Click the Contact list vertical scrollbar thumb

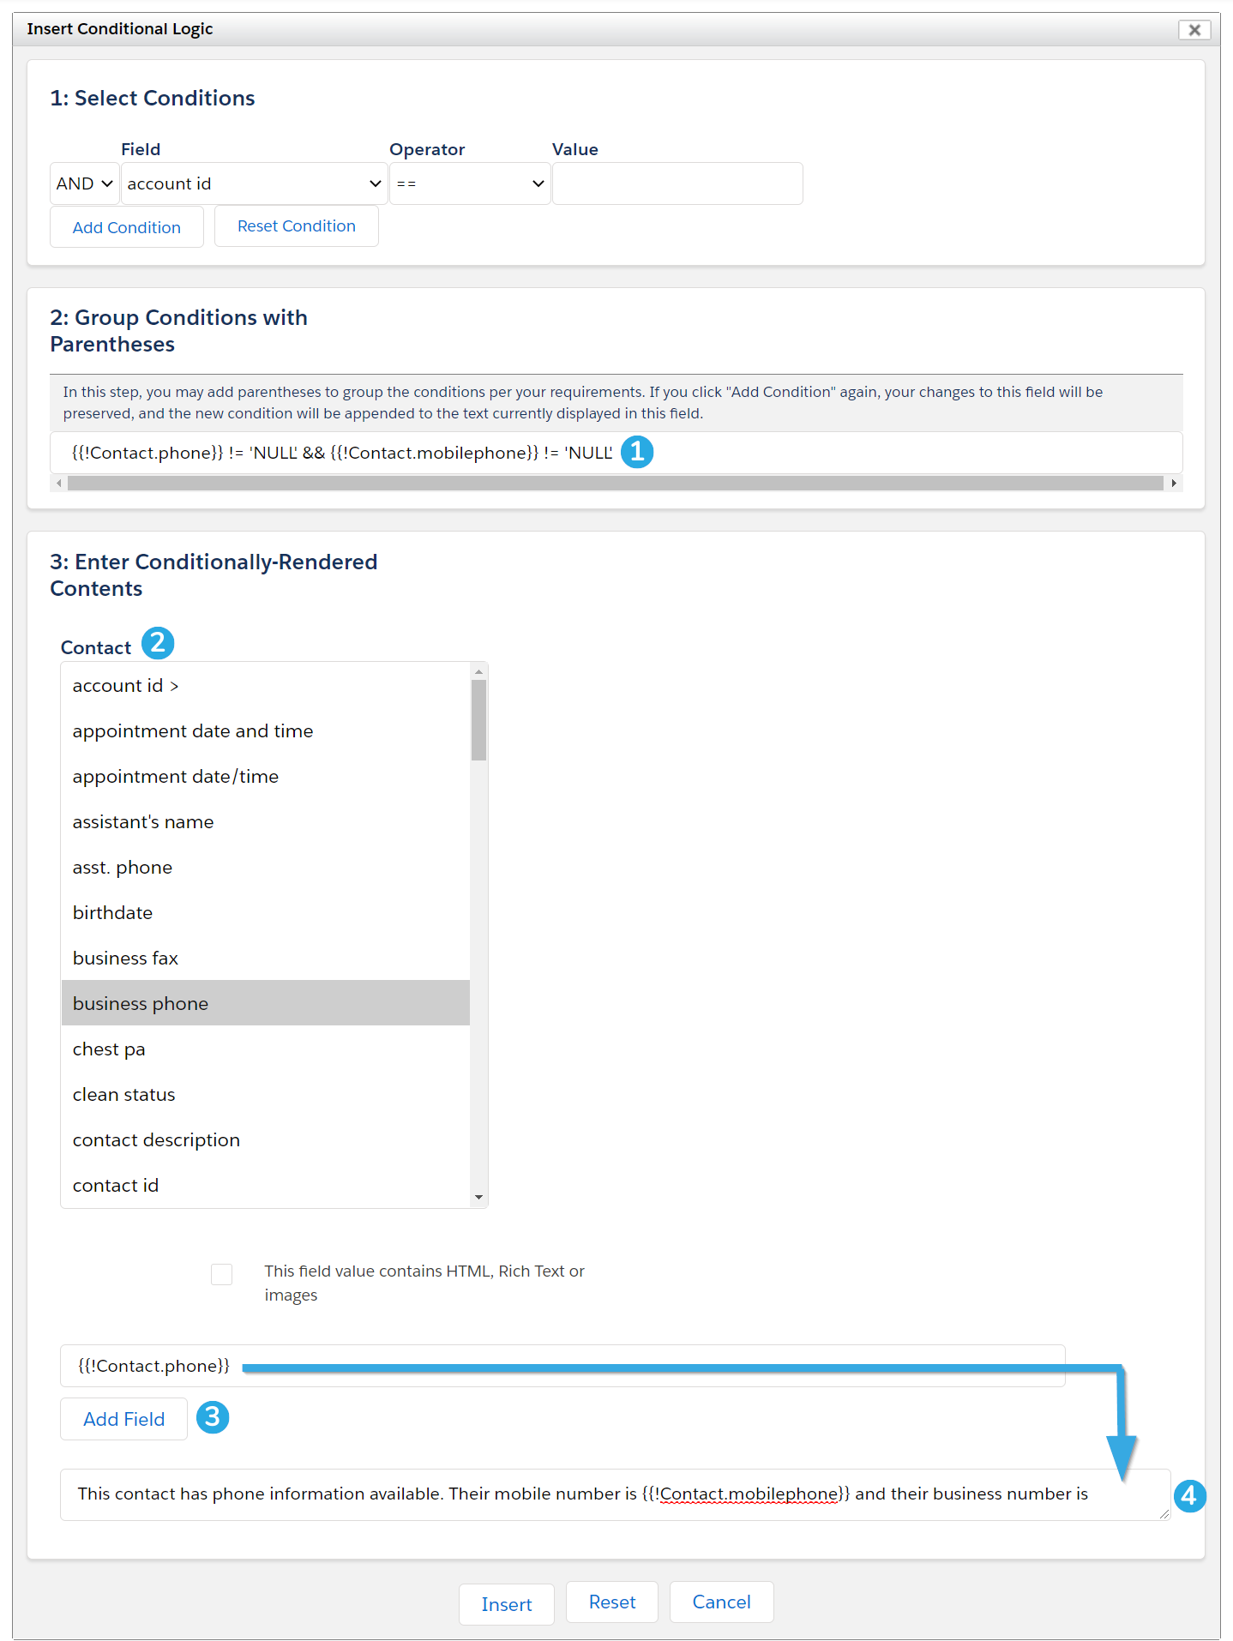click(478, 720)
